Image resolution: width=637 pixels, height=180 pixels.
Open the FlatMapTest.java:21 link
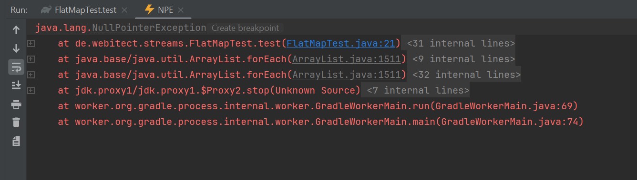(341, 43)
